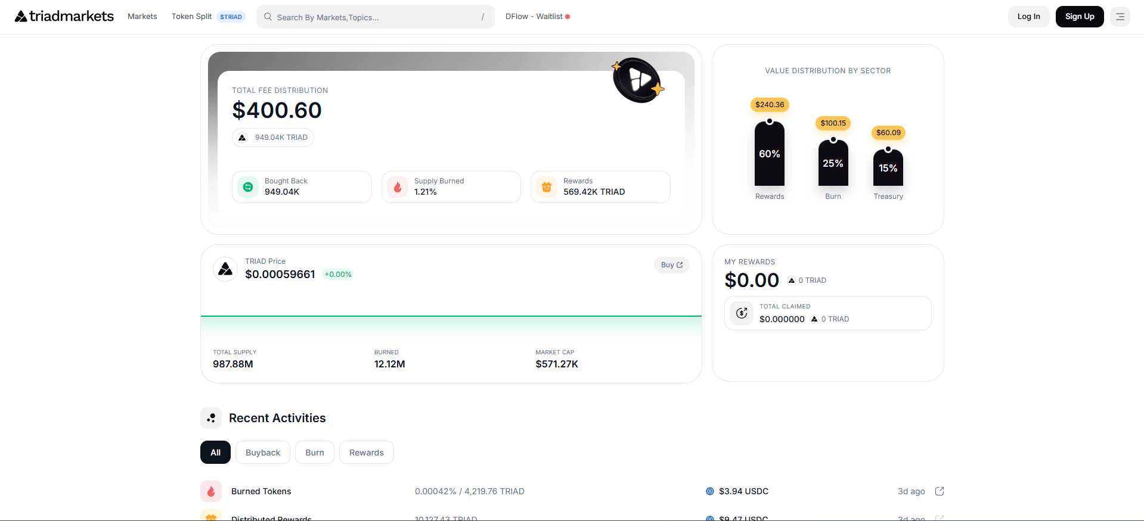Click the Supply Burned 1.21% card
Viewport: 1144px width, 521px height.
pyautogui.click(x=451, y=187)
